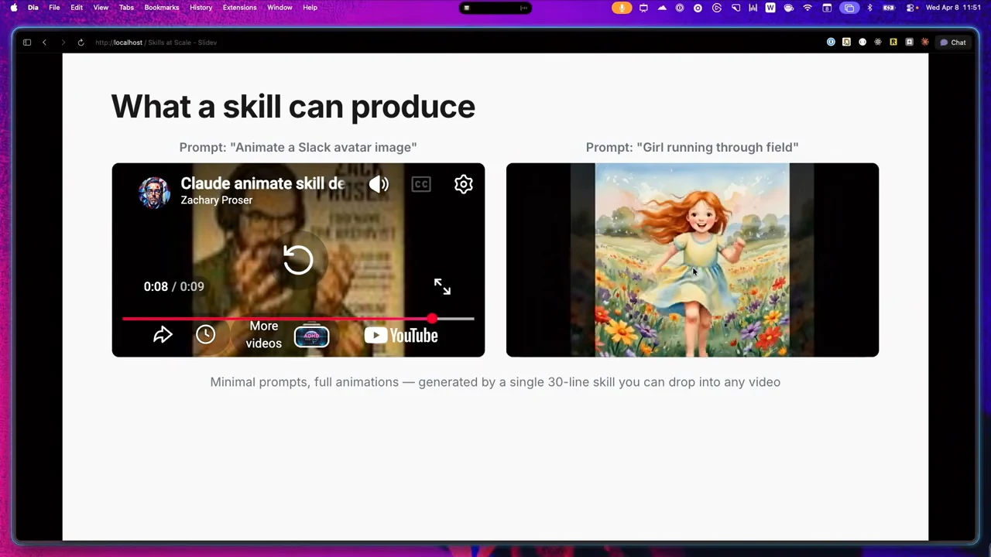The image size is (991, 557).
Task: Open the date and time clock
Action: click(953, 8)
